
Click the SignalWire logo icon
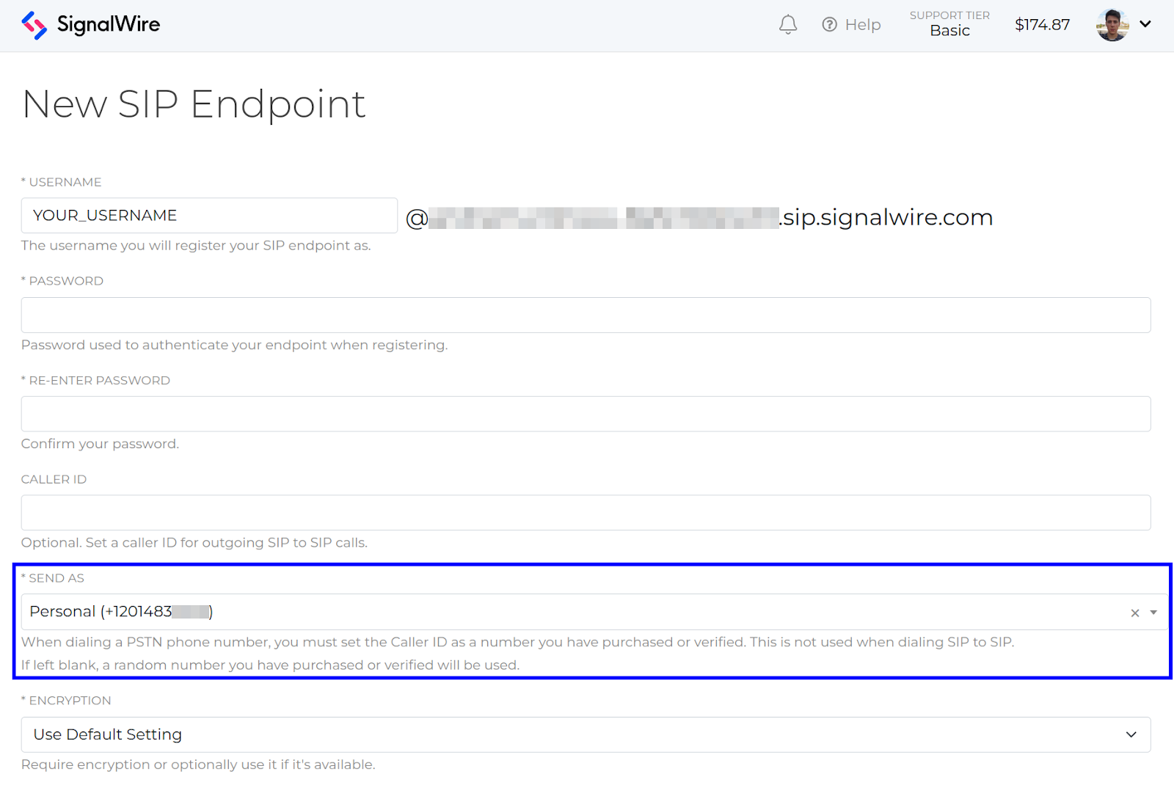click(x=34, y=25)
